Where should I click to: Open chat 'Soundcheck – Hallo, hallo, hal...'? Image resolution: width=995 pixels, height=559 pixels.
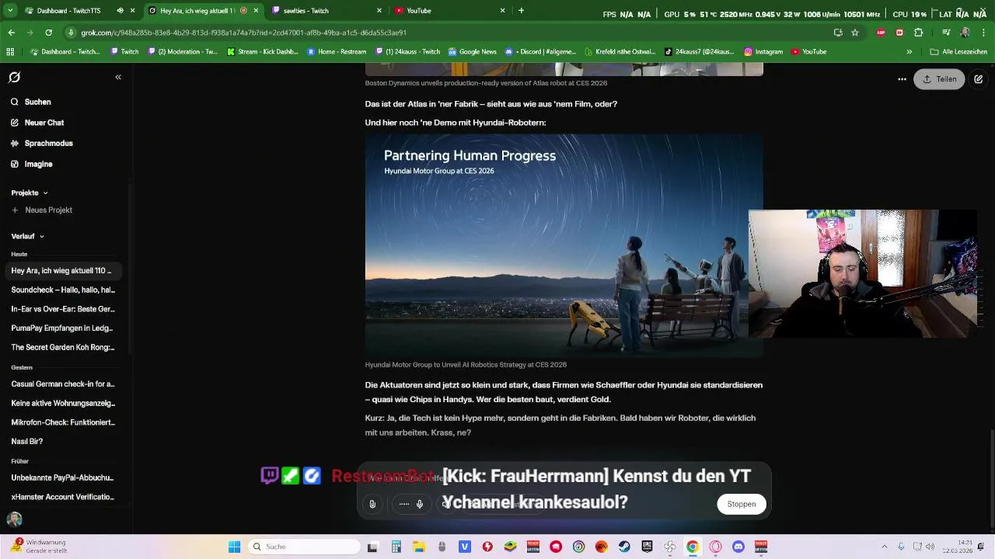[x=63, y=290]
